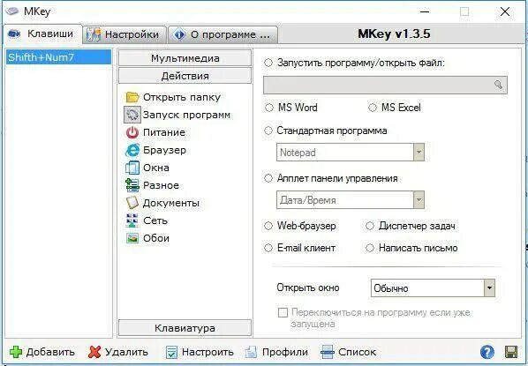528x366 pixels.
Task: Select the Обои action text
Action: [156, 238]
